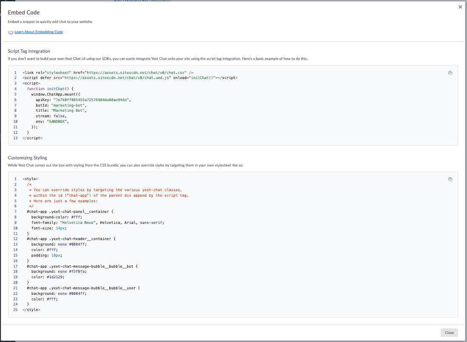This screenshot has height=342, width=467.
Task: Click the apiKey string value in code
Action: click(x=91, y=100)
